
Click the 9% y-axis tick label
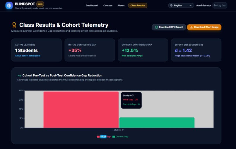click(22, 119)
